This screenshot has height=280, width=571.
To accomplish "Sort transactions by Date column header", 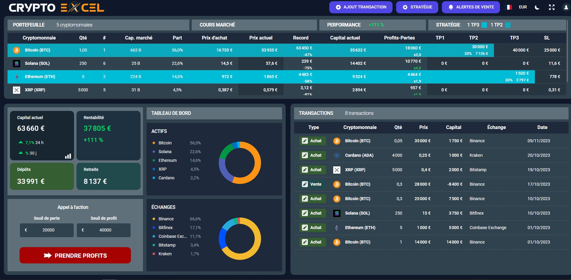I will tap(542, 127).
